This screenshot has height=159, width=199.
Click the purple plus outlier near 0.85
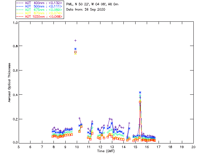75,41
